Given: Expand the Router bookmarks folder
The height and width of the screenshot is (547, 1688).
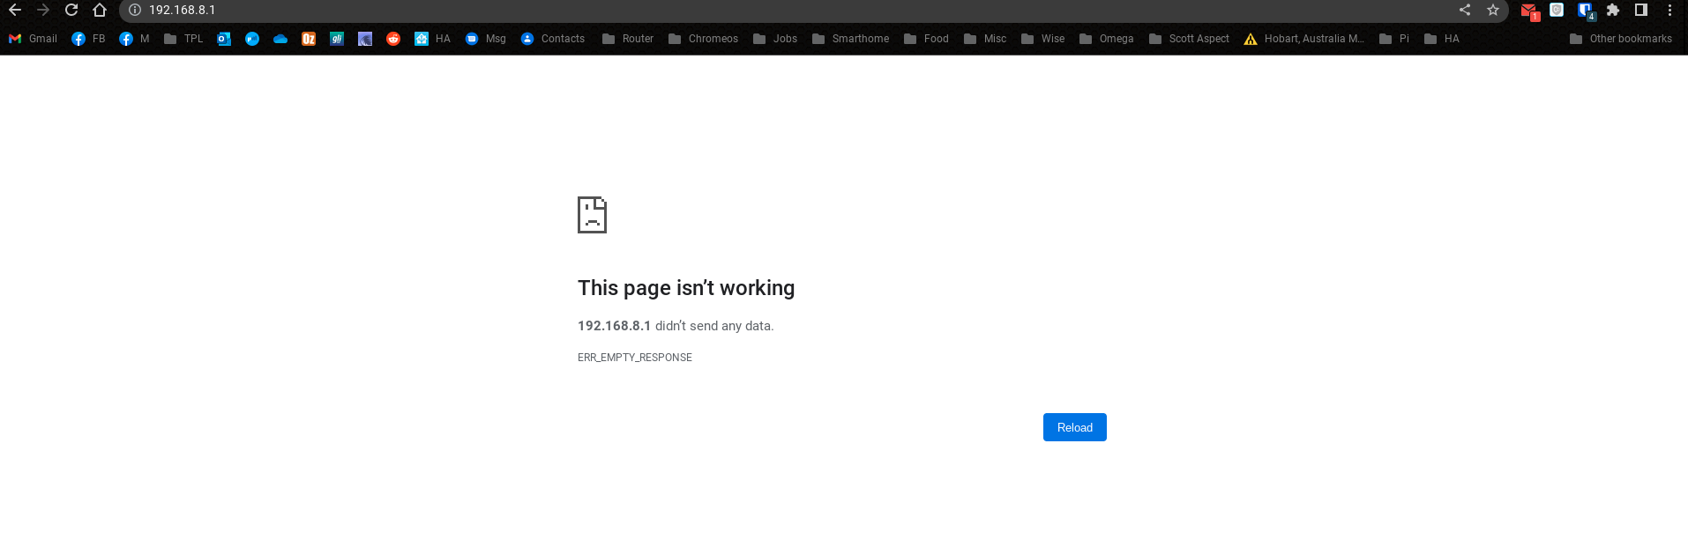Looking at the screenshot, I should (627, 39).
